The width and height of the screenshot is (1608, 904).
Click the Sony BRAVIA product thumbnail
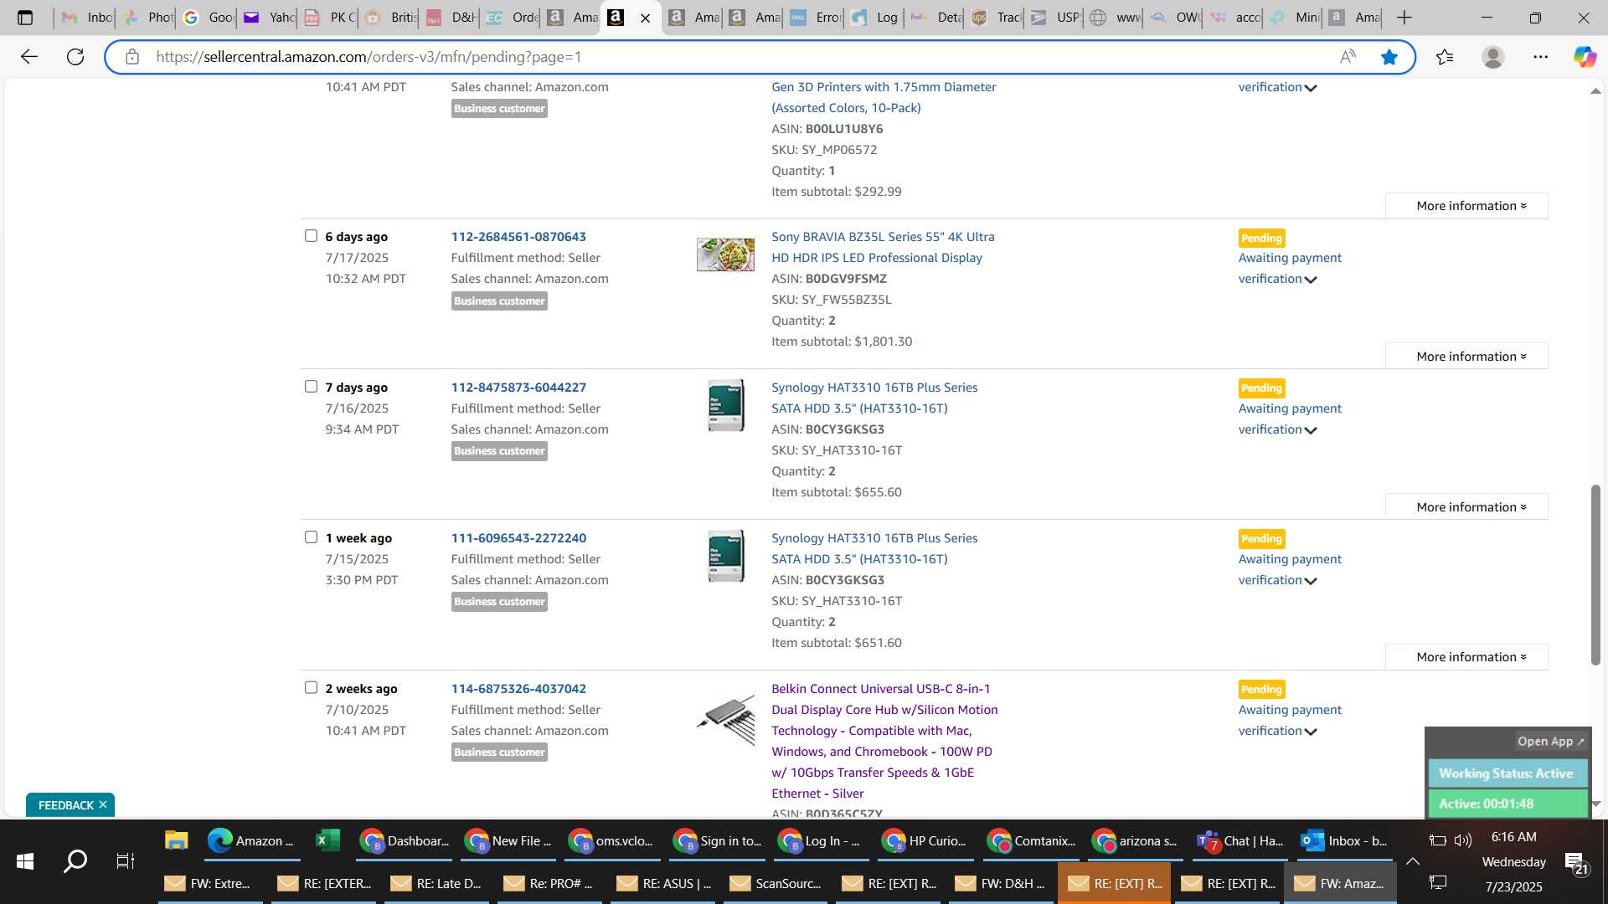[x=725, y=254]
